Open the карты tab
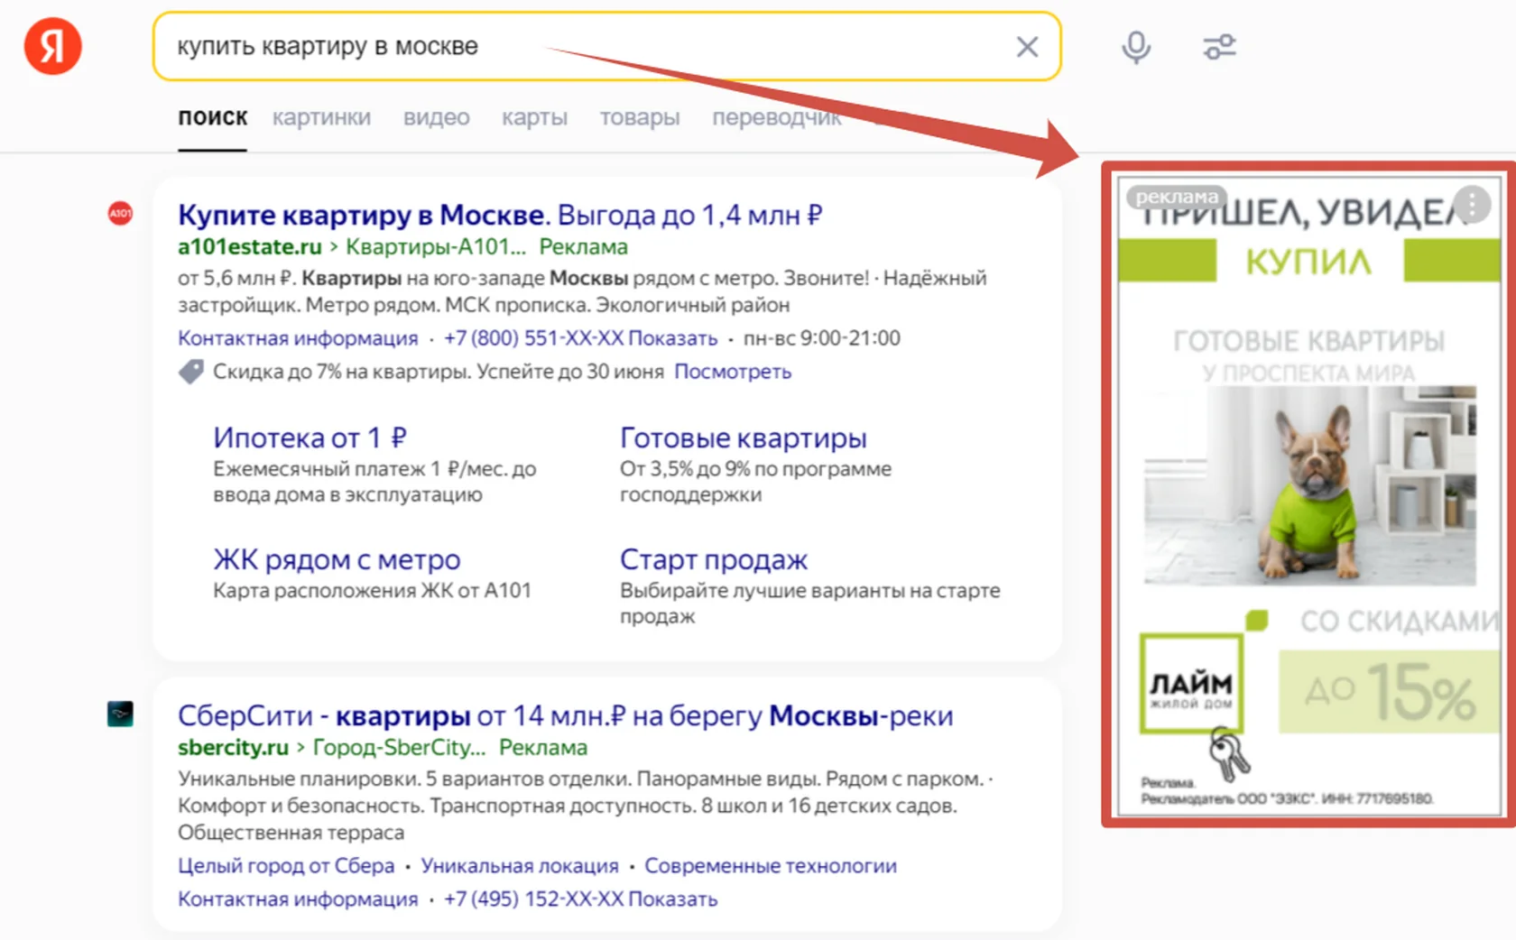The image size is (1516, 940). coord(534,118)
